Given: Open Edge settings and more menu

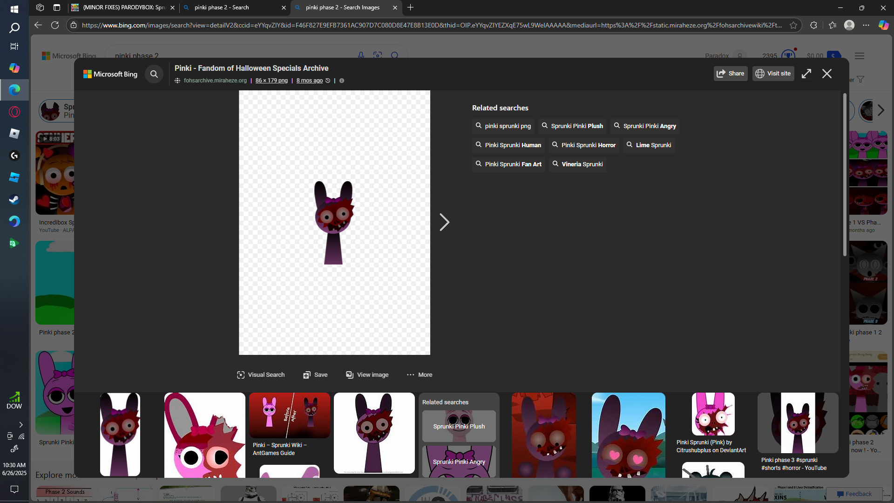Looking at the screenshot, I should (866, 25).
